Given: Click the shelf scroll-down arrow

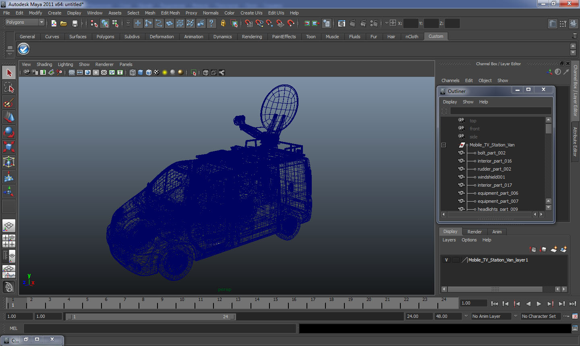Looking at the screenshot, I should 573,53.
